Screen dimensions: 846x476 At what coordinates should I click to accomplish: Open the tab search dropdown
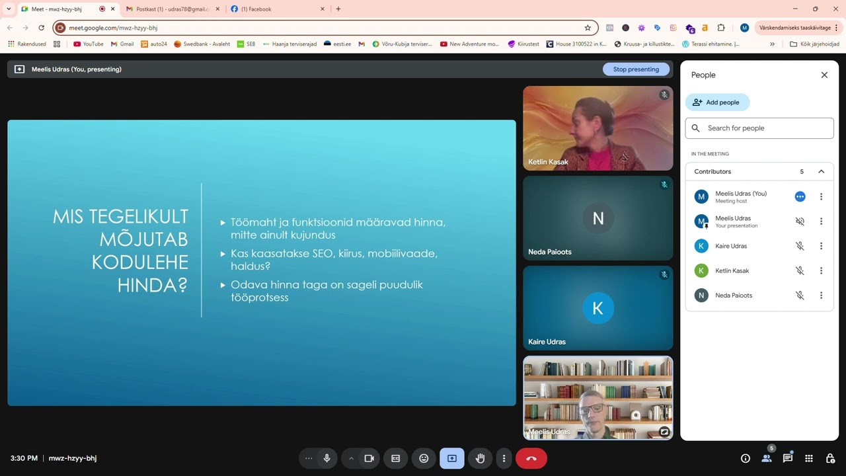point(9,9)
